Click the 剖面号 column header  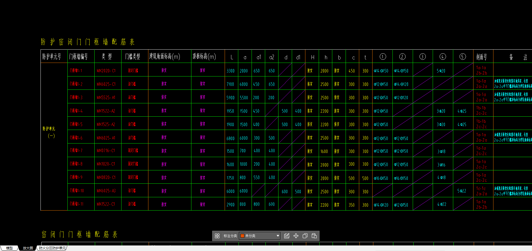click(x=481, y=57)
